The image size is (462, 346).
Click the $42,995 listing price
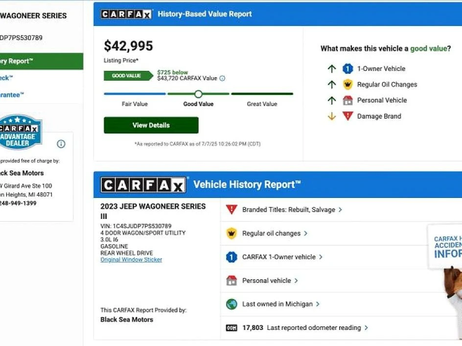[128, 46]
